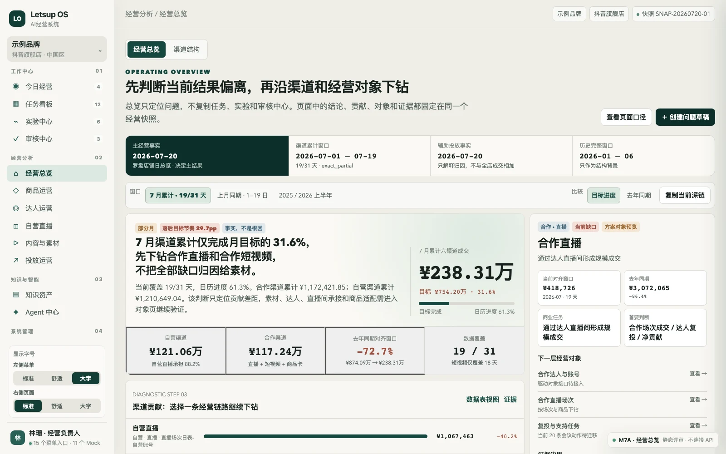
Task: Open the 合作渠道 ¥117.24万 metric card
Action: (275, 350)
